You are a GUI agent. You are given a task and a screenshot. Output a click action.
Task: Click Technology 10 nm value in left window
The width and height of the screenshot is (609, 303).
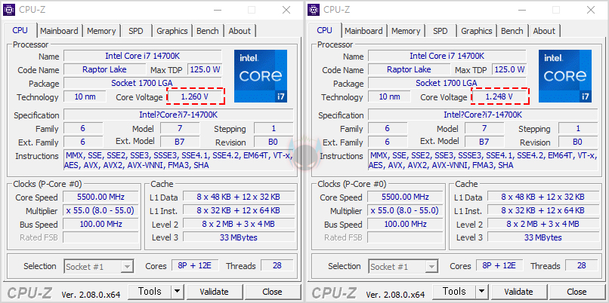85,96
